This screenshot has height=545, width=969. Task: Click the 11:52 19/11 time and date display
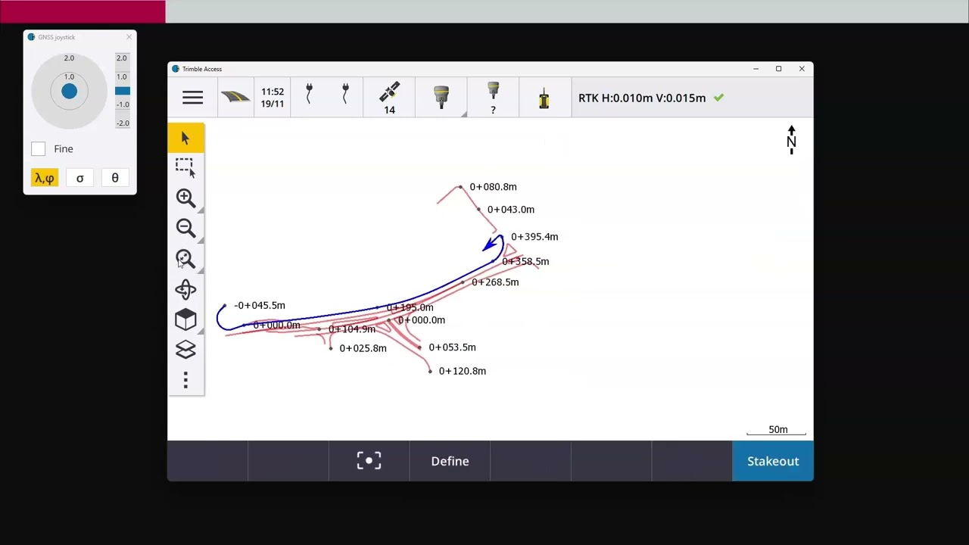273,98
